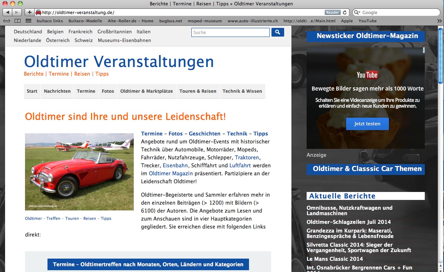Reload the page with the refresh icon
The width and height of the screenshot is (444, 272).
[345, 12]
